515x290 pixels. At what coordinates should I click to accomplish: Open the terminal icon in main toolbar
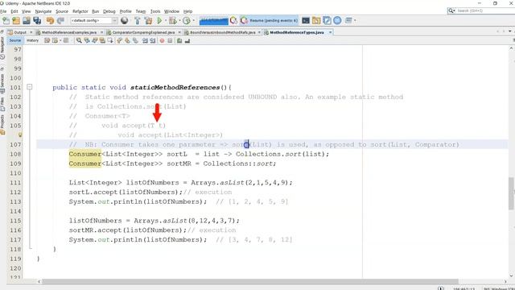(306, 20)
